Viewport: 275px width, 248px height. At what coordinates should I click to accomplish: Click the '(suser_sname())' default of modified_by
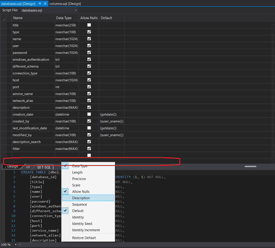112,135
